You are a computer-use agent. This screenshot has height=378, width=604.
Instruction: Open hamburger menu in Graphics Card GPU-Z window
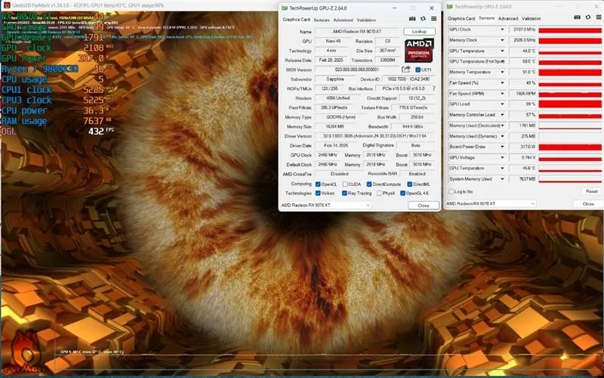point(433,19)
